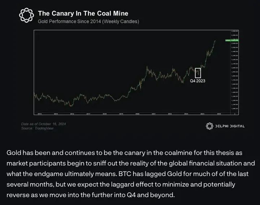Click the 'Gold Performance Since 2014' subtitle

[88, 21]
